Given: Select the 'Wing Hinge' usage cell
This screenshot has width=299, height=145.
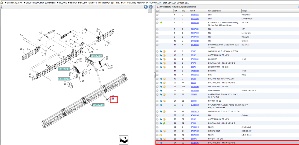Looking at the screenshot, I should point(246,15).
